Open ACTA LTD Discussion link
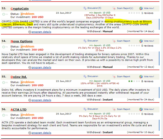The width and height of the screenshot is (163, 139). [x=93, y=109]
